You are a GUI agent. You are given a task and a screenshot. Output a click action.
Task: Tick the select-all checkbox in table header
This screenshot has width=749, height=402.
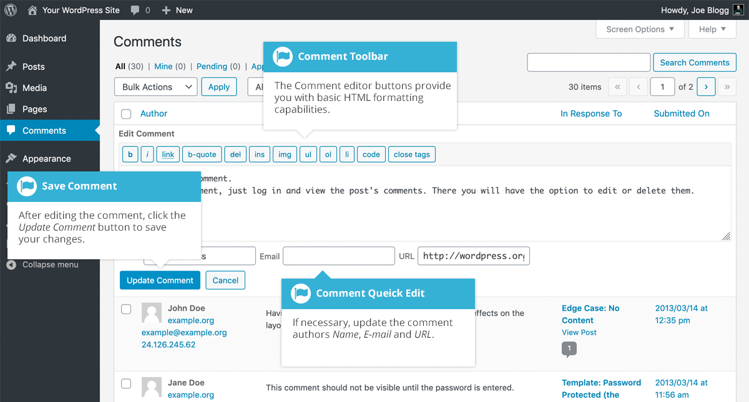[x=126, y=114]
